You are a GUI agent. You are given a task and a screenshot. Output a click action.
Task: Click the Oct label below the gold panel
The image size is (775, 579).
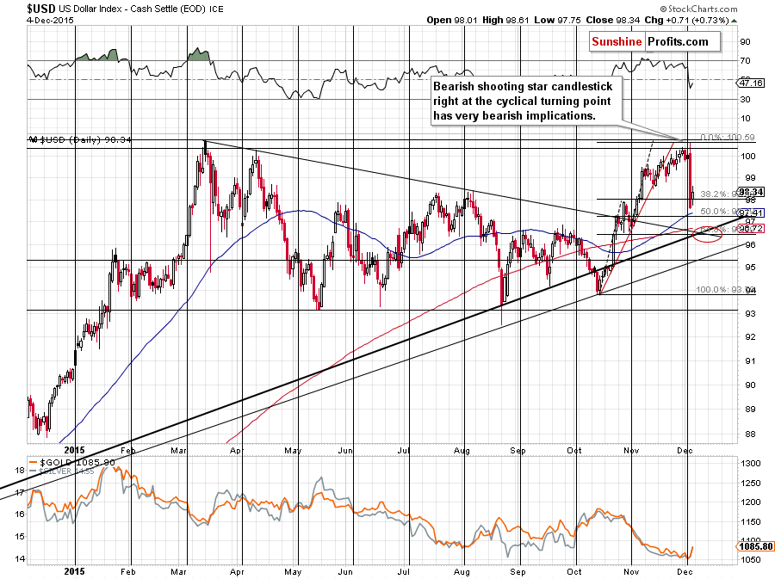point(574,571)
